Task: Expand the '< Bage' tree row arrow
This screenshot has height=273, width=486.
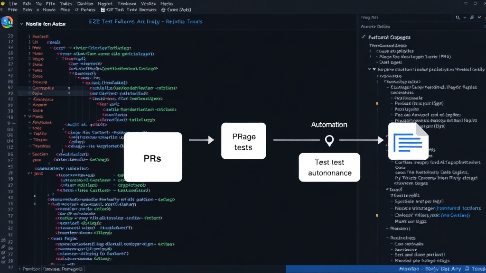Action: pyautogui.click(x=370, y=51)
